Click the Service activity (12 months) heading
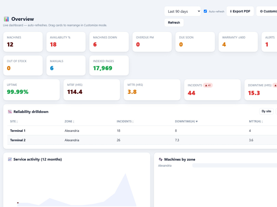The image size is (277, 207). pos(38,159)
